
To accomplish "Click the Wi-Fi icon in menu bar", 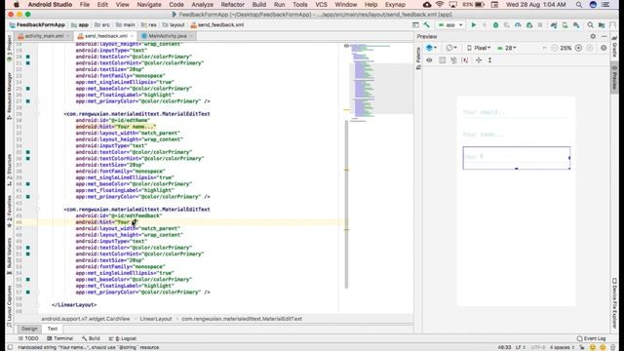I will coord(440,5).
